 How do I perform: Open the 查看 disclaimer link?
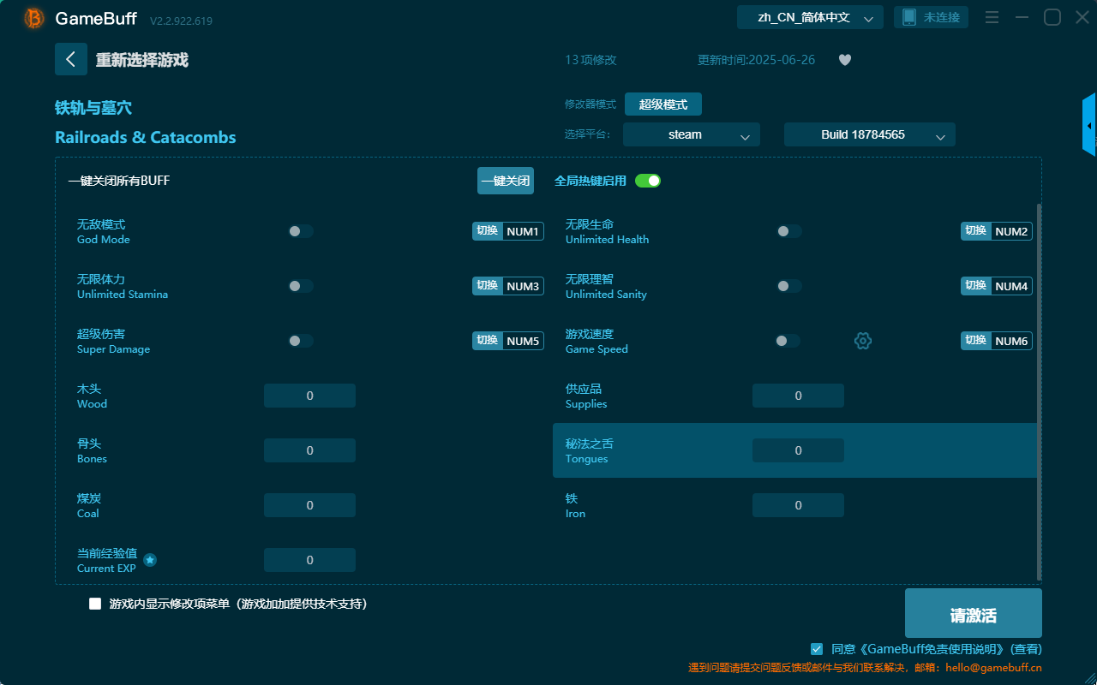(1025, 648)
